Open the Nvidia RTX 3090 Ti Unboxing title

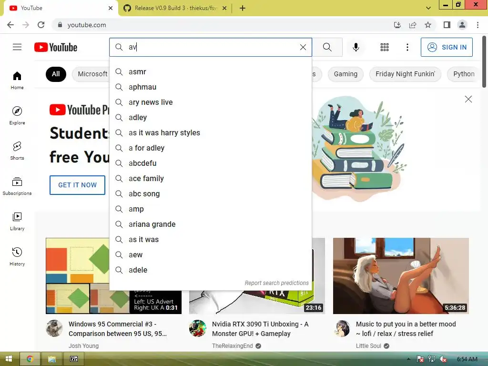[x=260, y=329]
